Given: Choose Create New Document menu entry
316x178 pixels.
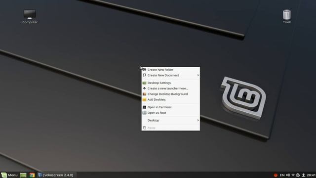Looking at the screenshot, I should click(171, 75).
